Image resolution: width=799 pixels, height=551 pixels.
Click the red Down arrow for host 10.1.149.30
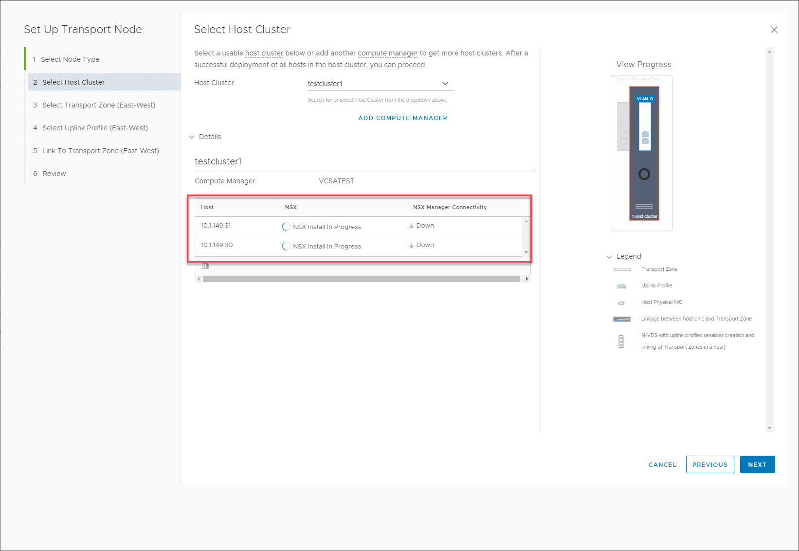pyautogui.click(x=412, y=245)
